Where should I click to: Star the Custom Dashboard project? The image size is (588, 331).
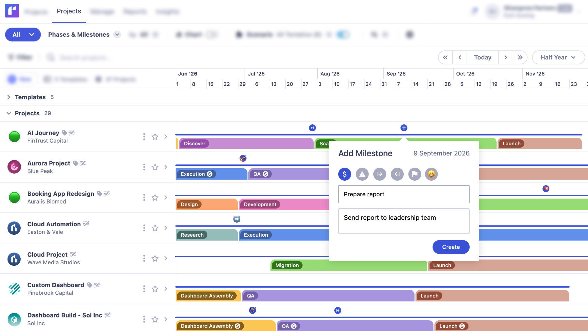(155, 289)
